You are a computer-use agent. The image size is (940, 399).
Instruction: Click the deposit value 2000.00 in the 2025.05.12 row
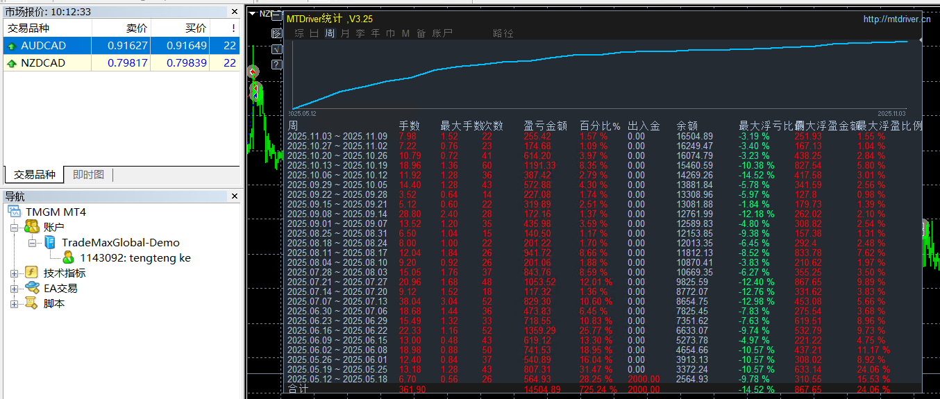(644, 380)
